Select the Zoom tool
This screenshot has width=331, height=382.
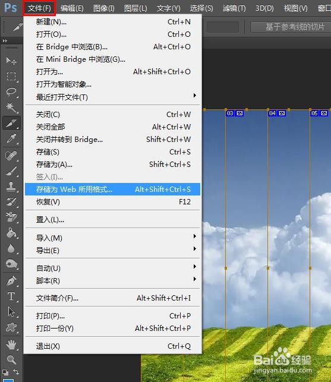tap(11, 359)
